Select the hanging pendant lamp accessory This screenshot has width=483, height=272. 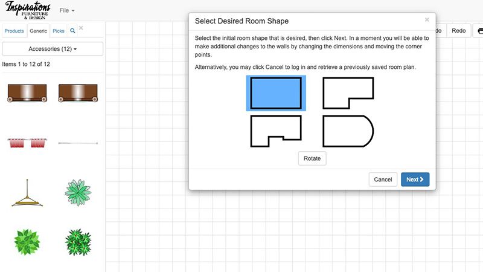coord(27,193)
